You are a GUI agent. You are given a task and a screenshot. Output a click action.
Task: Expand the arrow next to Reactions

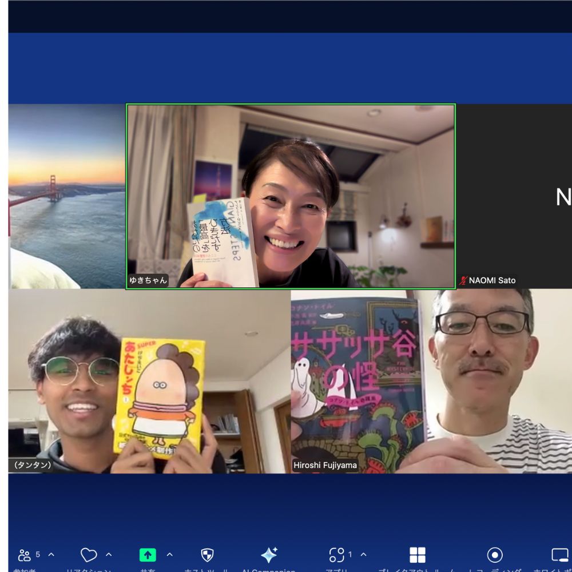(x=109, y=554)
